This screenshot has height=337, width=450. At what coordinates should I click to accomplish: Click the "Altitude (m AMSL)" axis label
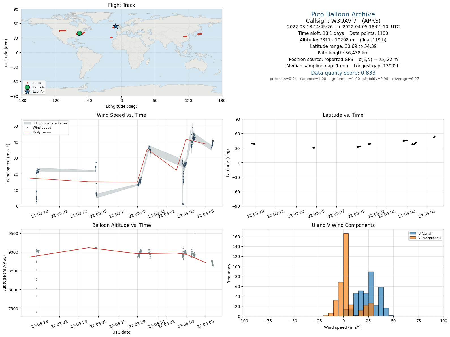(x=5, y=273)
